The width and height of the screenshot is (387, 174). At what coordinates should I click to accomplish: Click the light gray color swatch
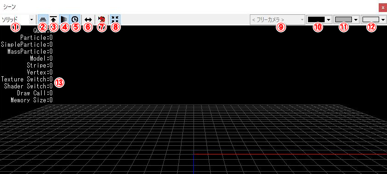click(370, 19)
